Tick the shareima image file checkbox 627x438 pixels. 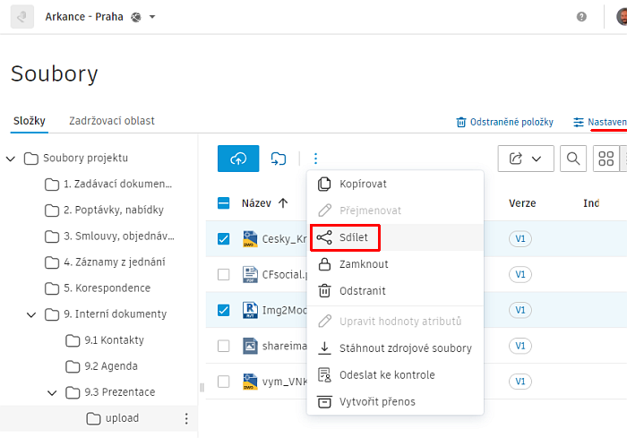[224, 346]
